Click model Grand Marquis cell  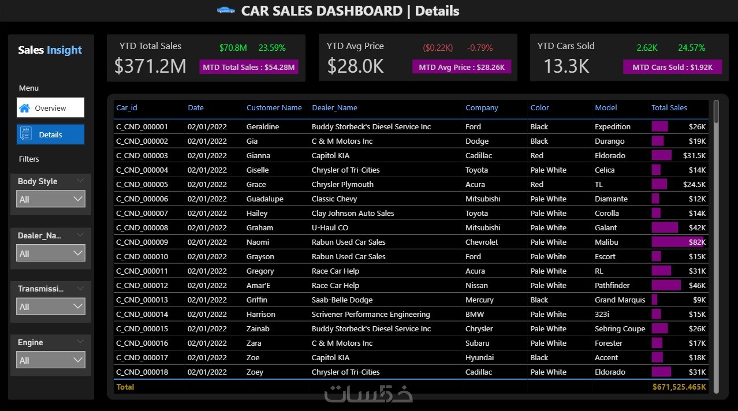click(x=620, y=300)
